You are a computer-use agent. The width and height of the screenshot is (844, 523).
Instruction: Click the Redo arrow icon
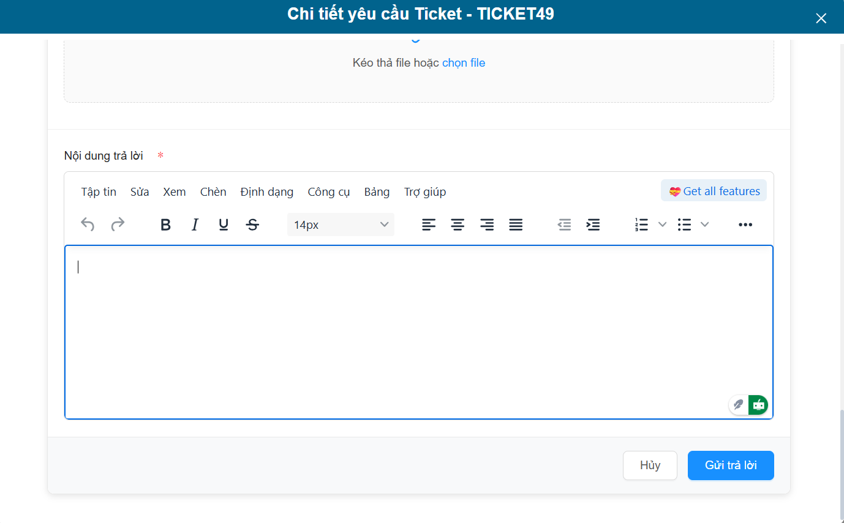tap(118, 224)
